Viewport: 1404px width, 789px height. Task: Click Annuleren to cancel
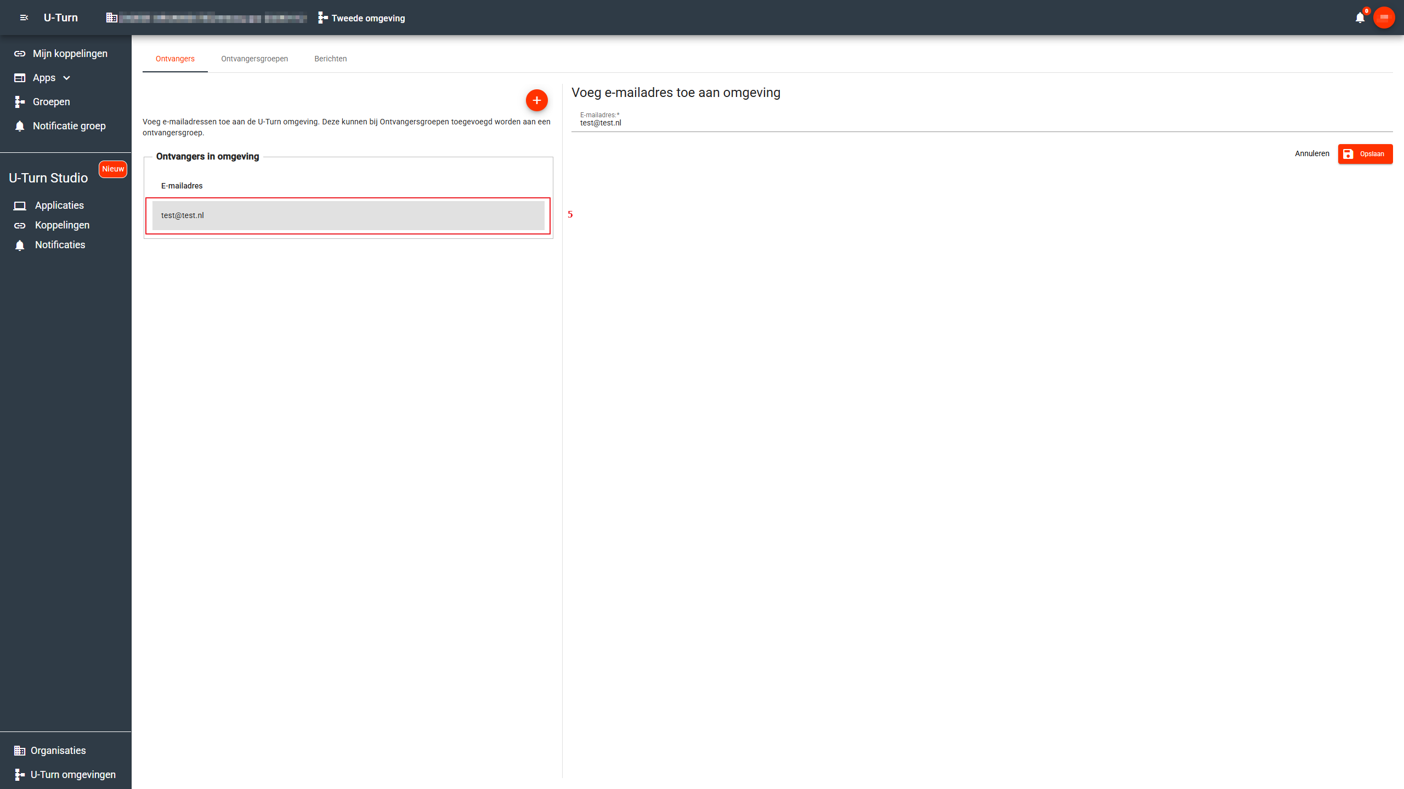tap(1312, 154)
